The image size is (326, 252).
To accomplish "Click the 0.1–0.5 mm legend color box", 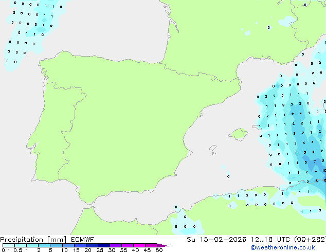I will [9, 245].
